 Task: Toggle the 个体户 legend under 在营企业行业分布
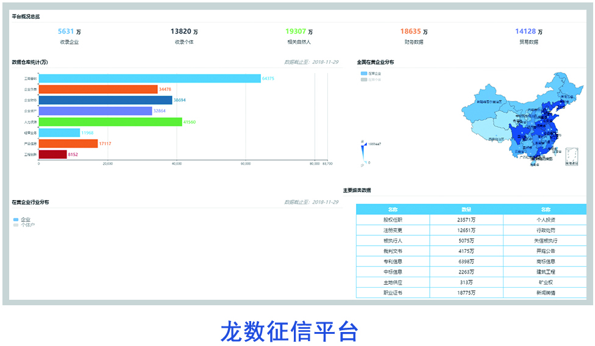click(x=24, y=225)
